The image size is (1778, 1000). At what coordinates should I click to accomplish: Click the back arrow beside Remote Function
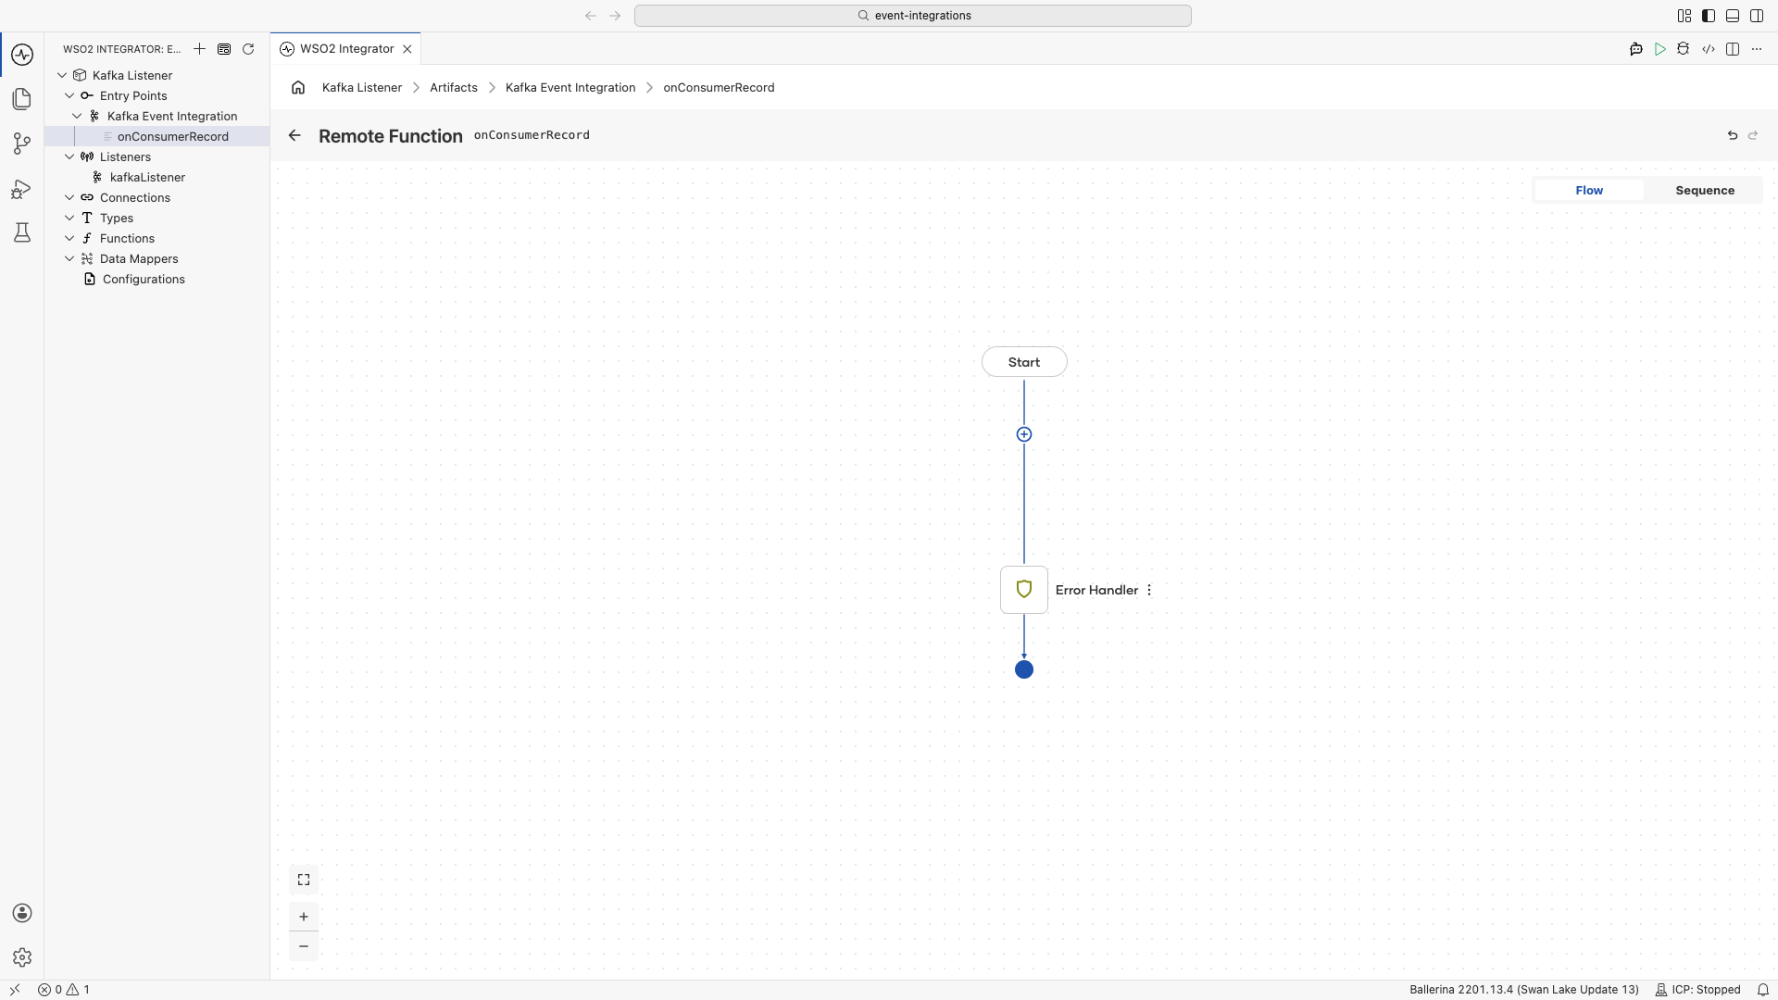(294, 135)
